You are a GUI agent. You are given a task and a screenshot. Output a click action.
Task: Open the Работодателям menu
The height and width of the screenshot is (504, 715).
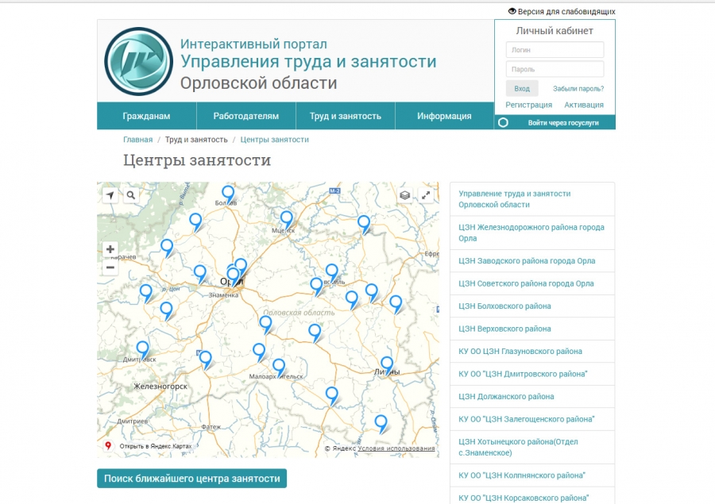coord(246,116)
